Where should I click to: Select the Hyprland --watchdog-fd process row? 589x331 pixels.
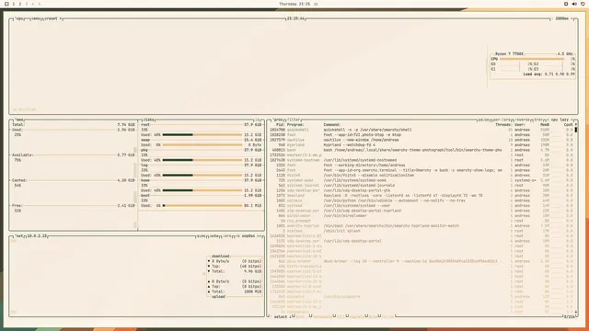tap(422, 145)
